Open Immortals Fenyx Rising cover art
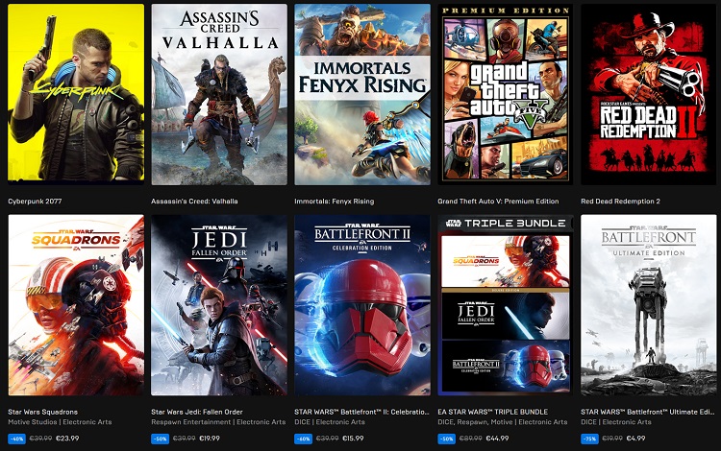This screenshot has height=451, width=721. point(362,94)
